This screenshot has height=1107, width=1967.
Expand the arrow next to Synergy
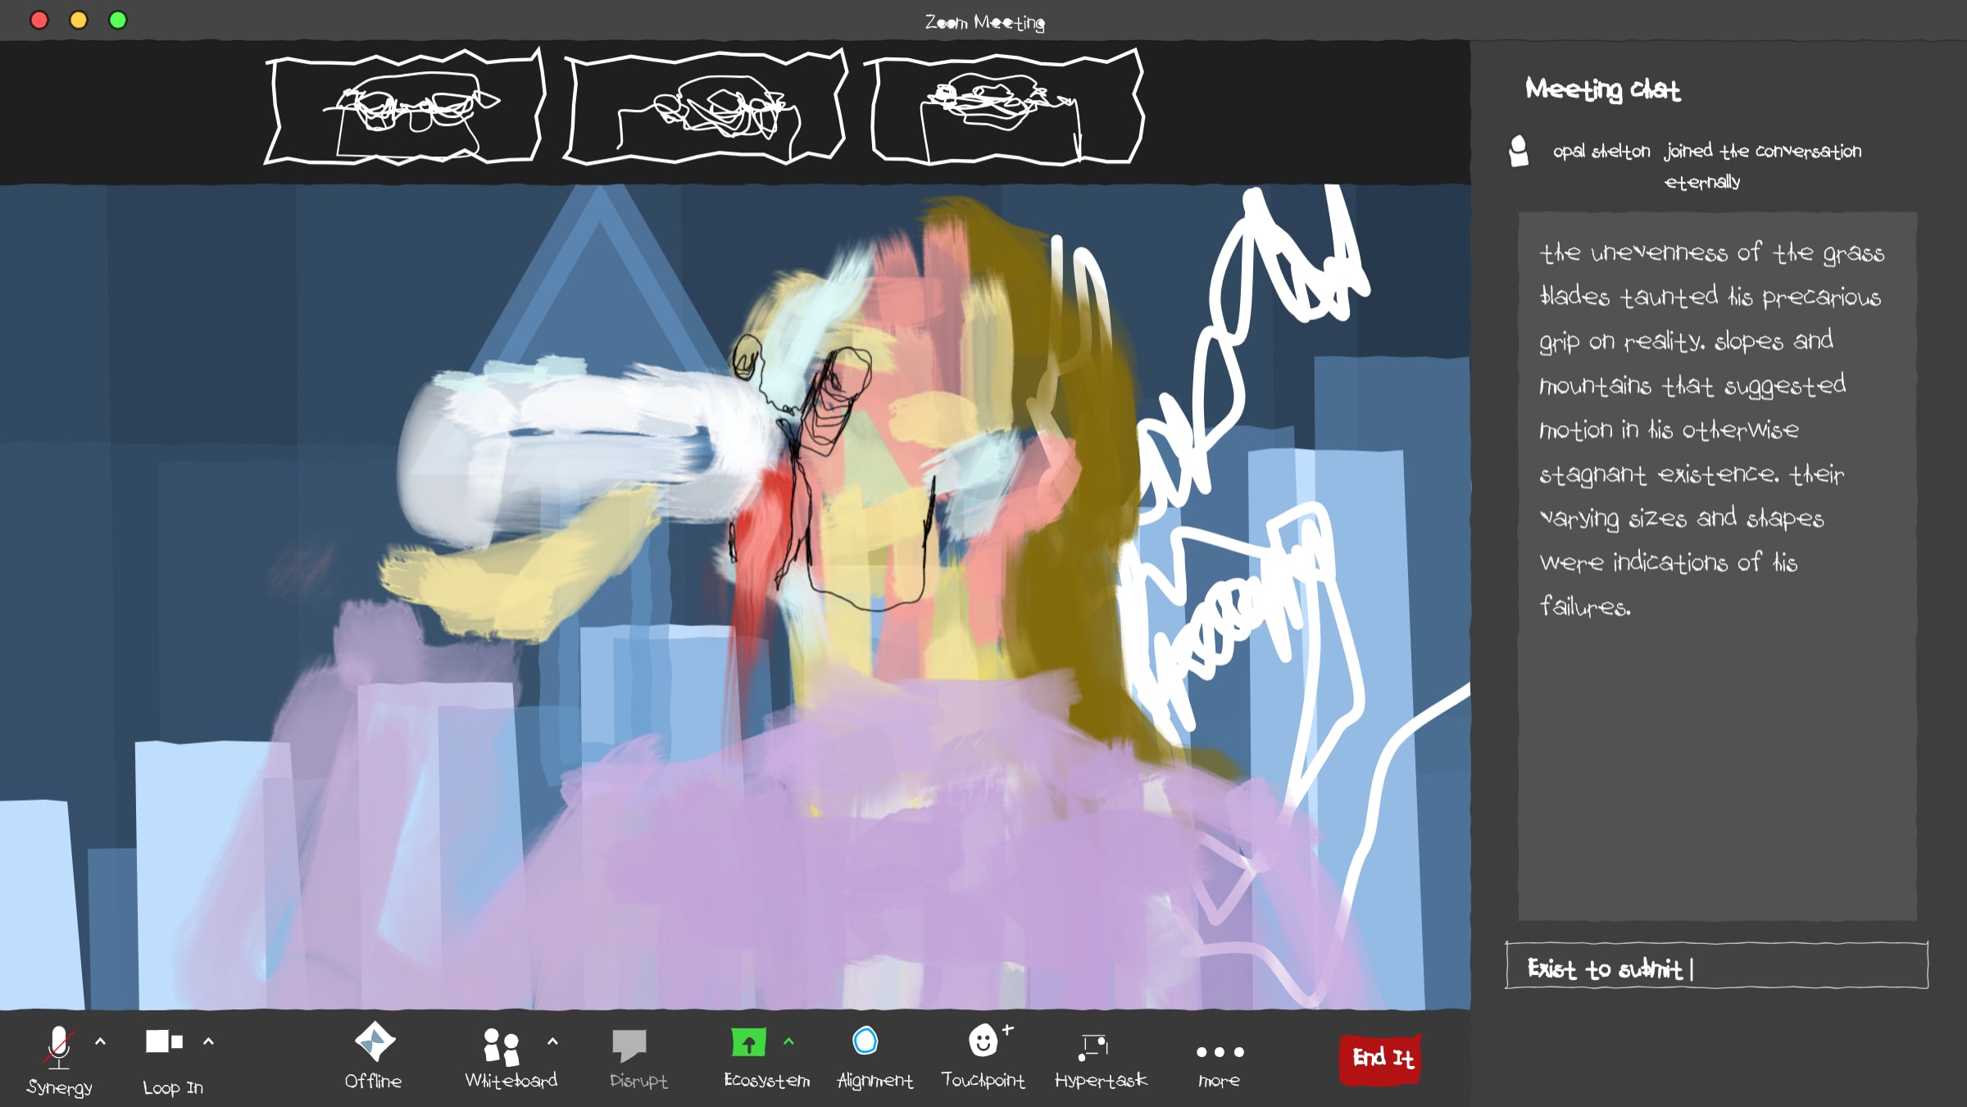101,1041
